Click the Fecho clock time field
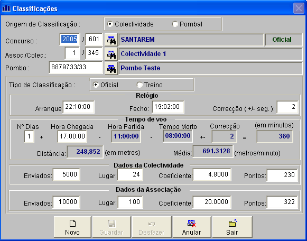Screen dimensions: 307x241 [168, 107]
